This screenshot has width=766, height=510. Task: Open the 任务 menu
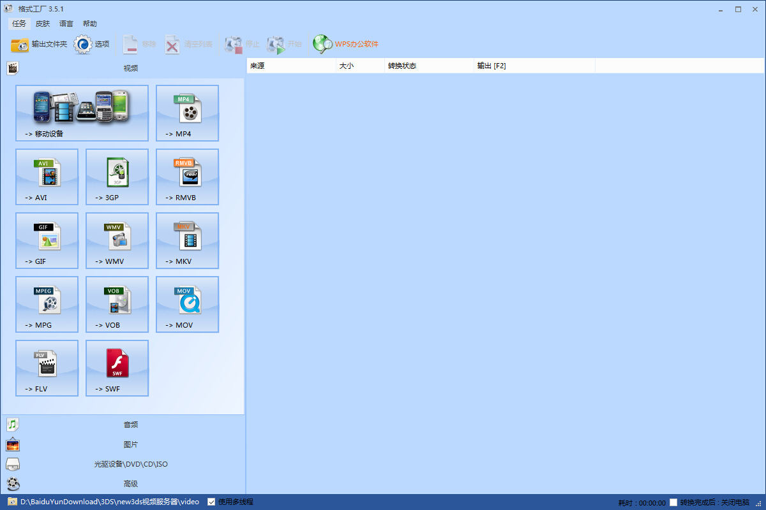[x=19, y=24]
